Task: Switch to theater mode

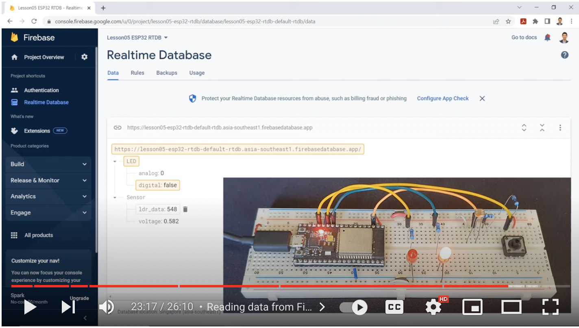Action: [511, 307]
